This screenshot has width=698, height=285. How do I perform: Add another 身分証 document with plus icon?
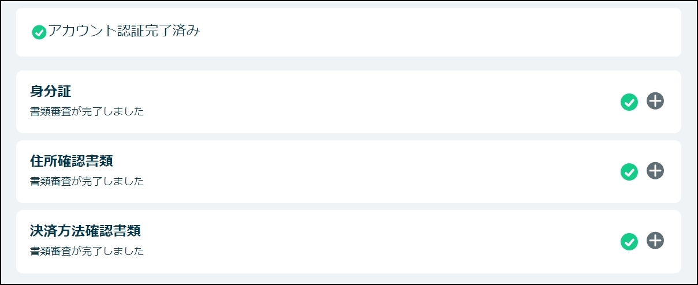pos(655,102)
